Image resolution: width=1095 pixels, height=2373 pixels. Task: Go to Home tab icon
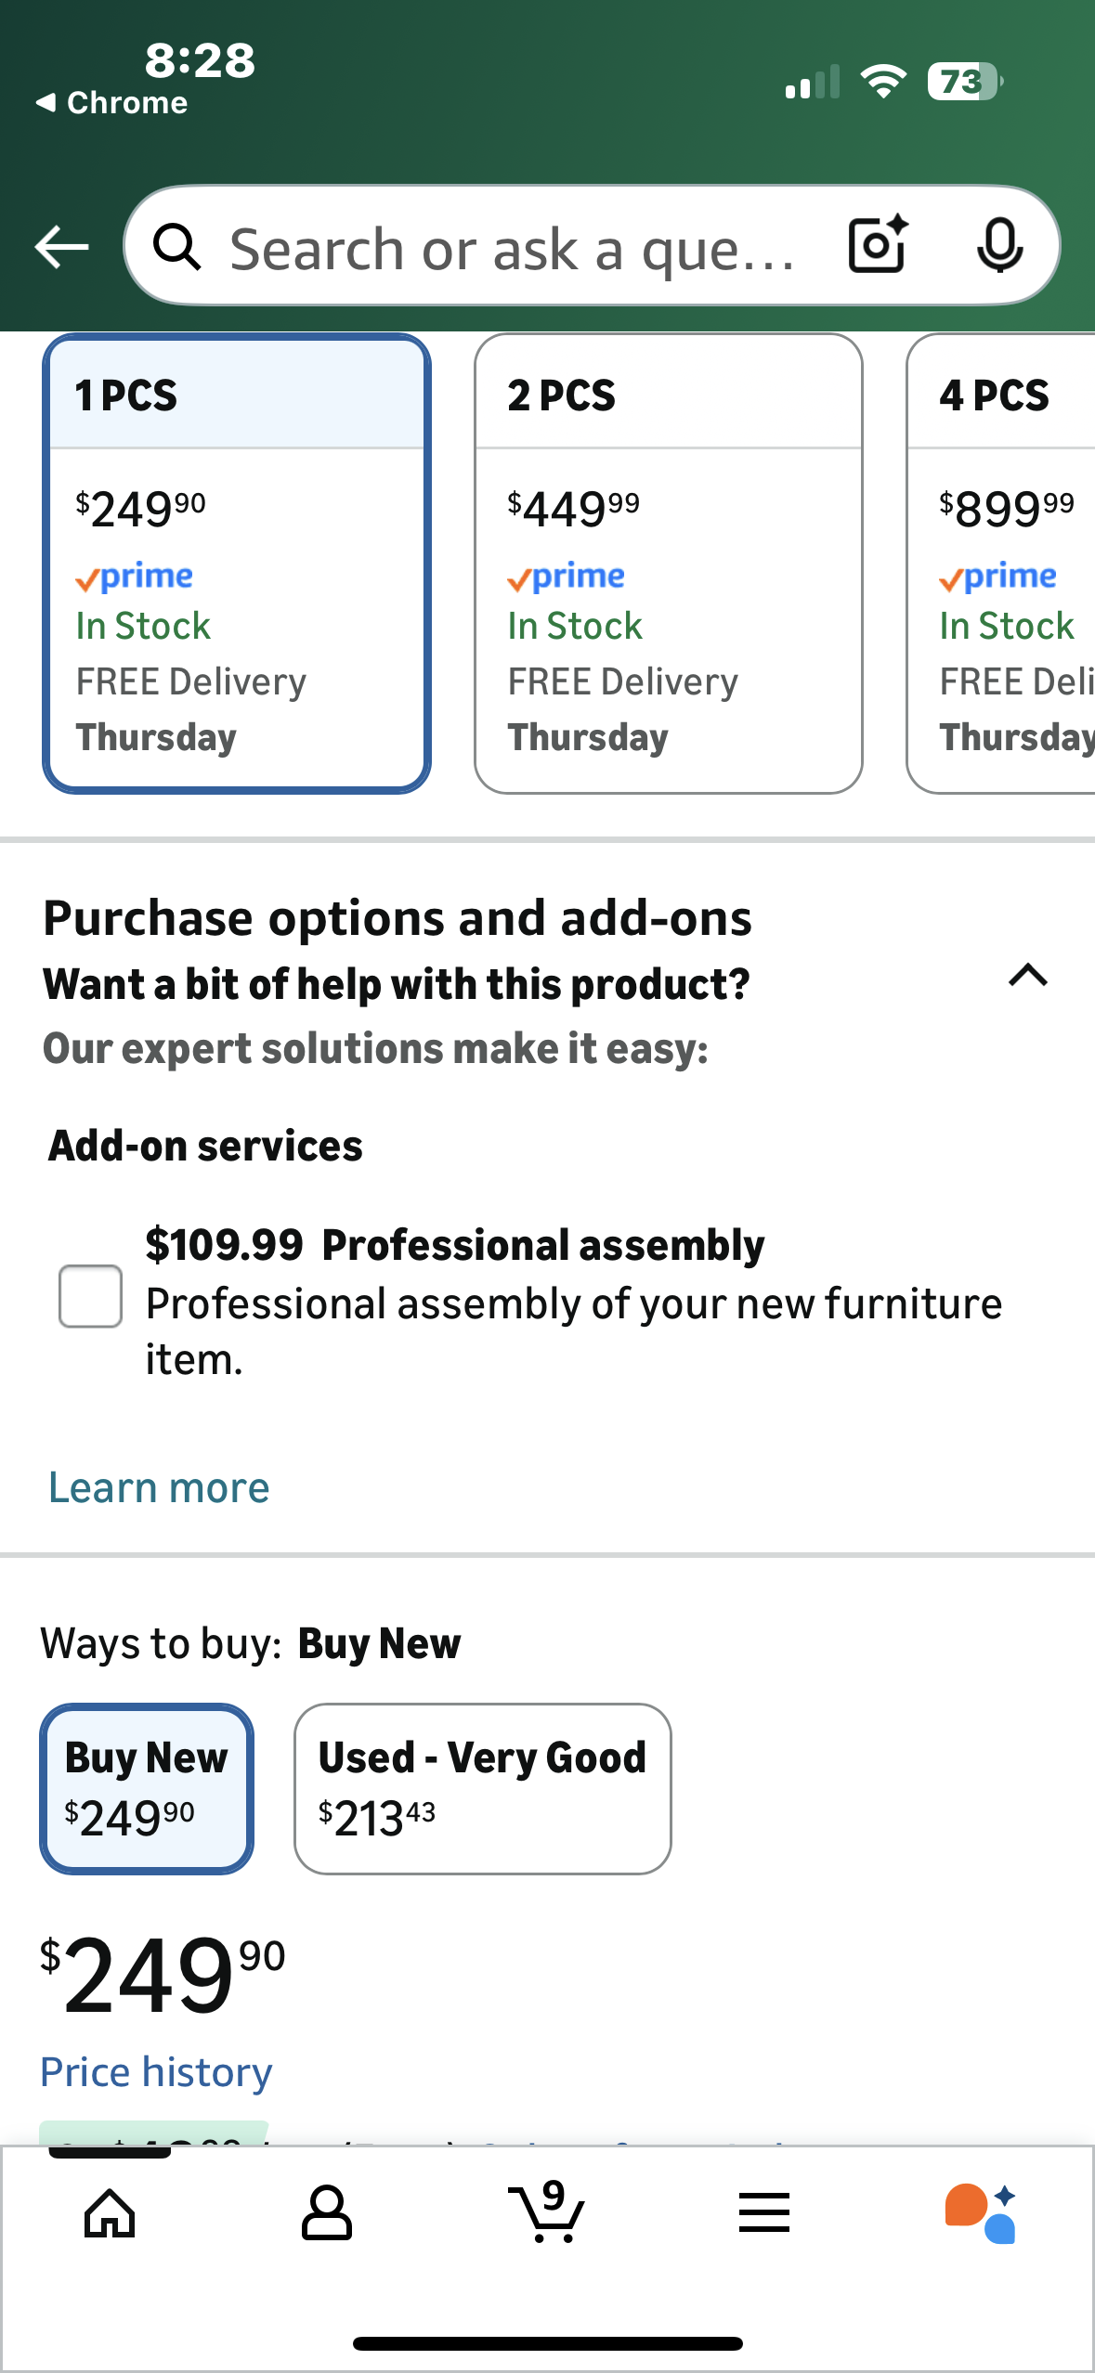110,2213
